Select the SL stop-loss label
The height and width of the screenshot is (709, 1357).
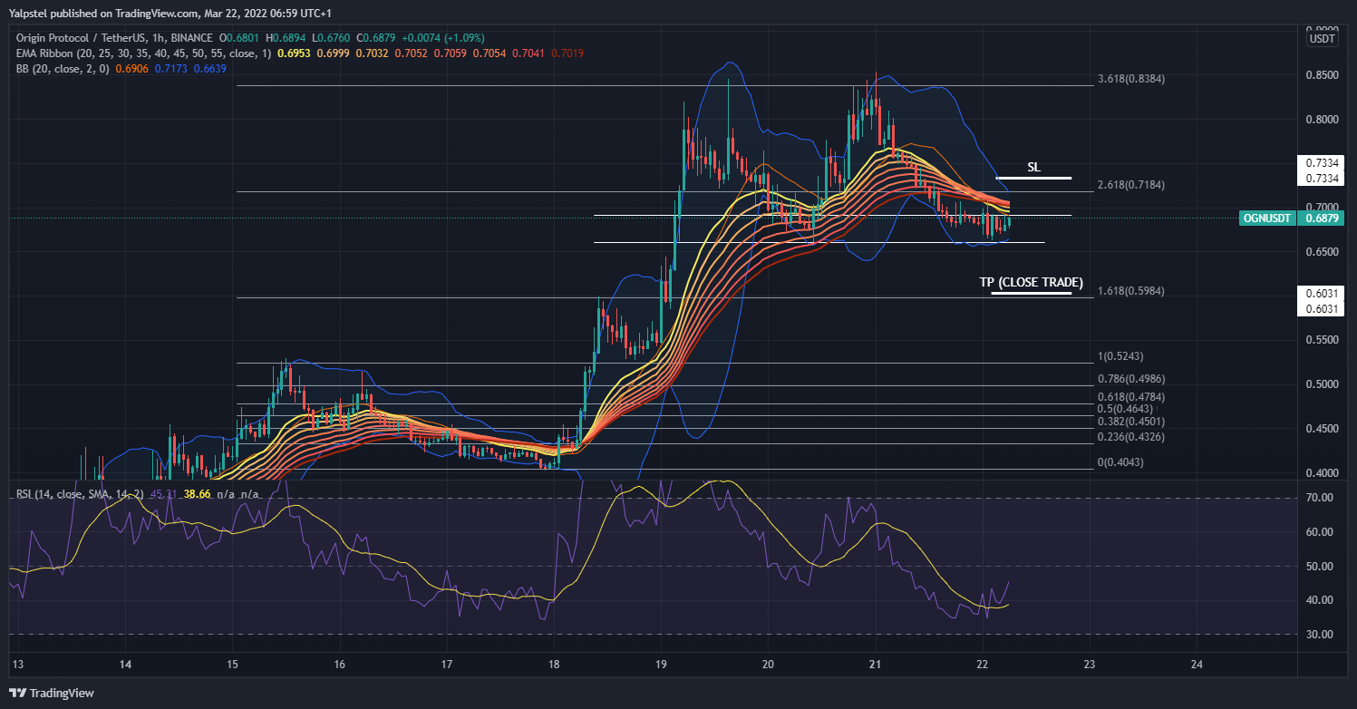tap(1033, 167)
